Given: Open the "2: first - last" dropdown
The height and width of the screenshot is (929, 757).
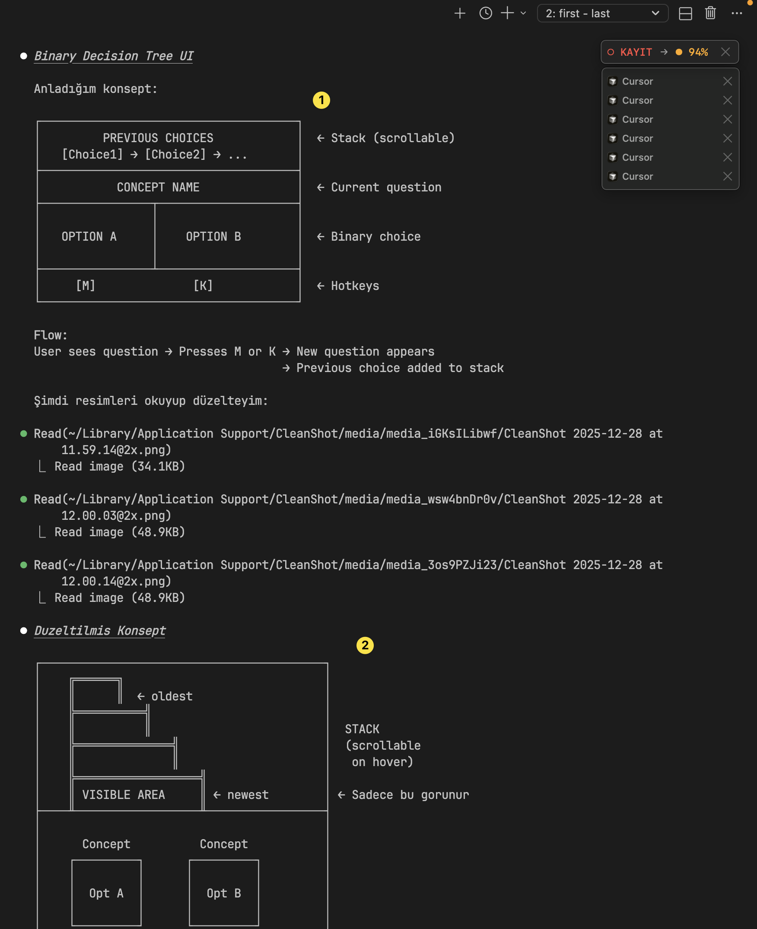Looking at the screenshot, I should pyautogui.click(x=602, y=13).
